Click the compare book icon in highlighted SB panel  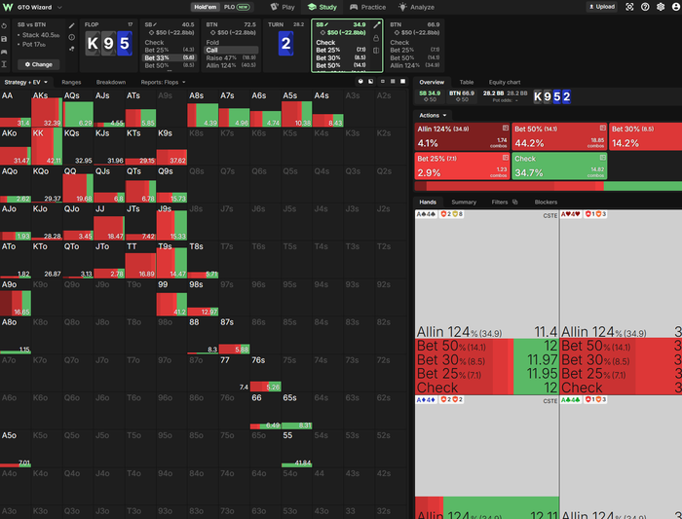coord(376,51)
